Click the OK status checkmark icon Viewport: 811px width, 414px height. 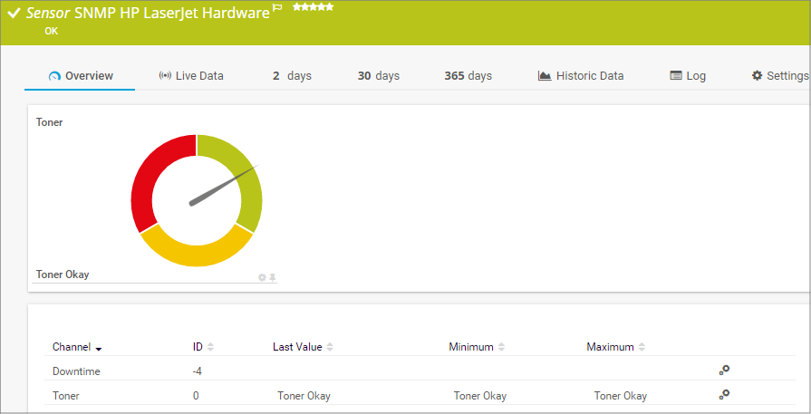coord(14,14)
